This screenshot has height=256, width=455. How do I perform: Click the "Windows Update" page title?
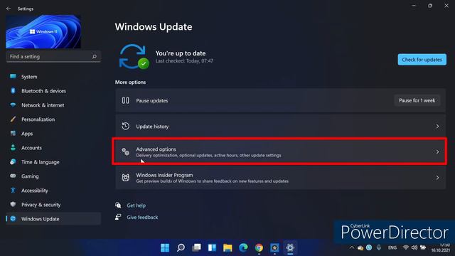point(154,27)
